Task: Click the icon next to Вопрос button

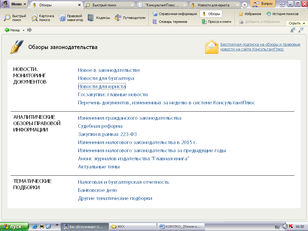Action: [282, 5]
